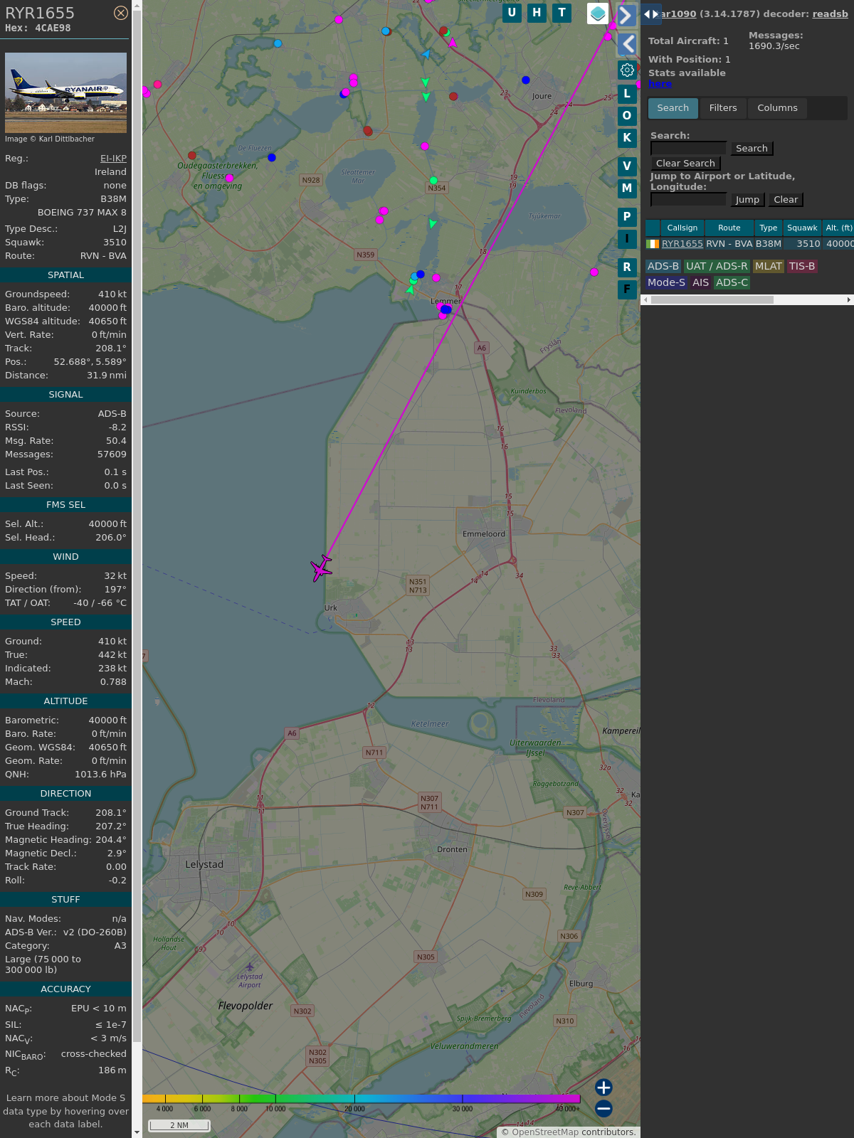Click the zoom out minus button

click(x=603, y=1108)
